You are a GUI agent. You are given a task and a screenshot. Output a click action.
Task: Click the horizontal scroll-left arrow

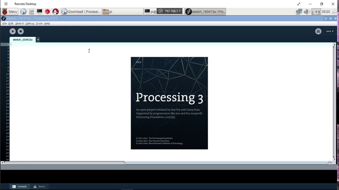point(2,163)
